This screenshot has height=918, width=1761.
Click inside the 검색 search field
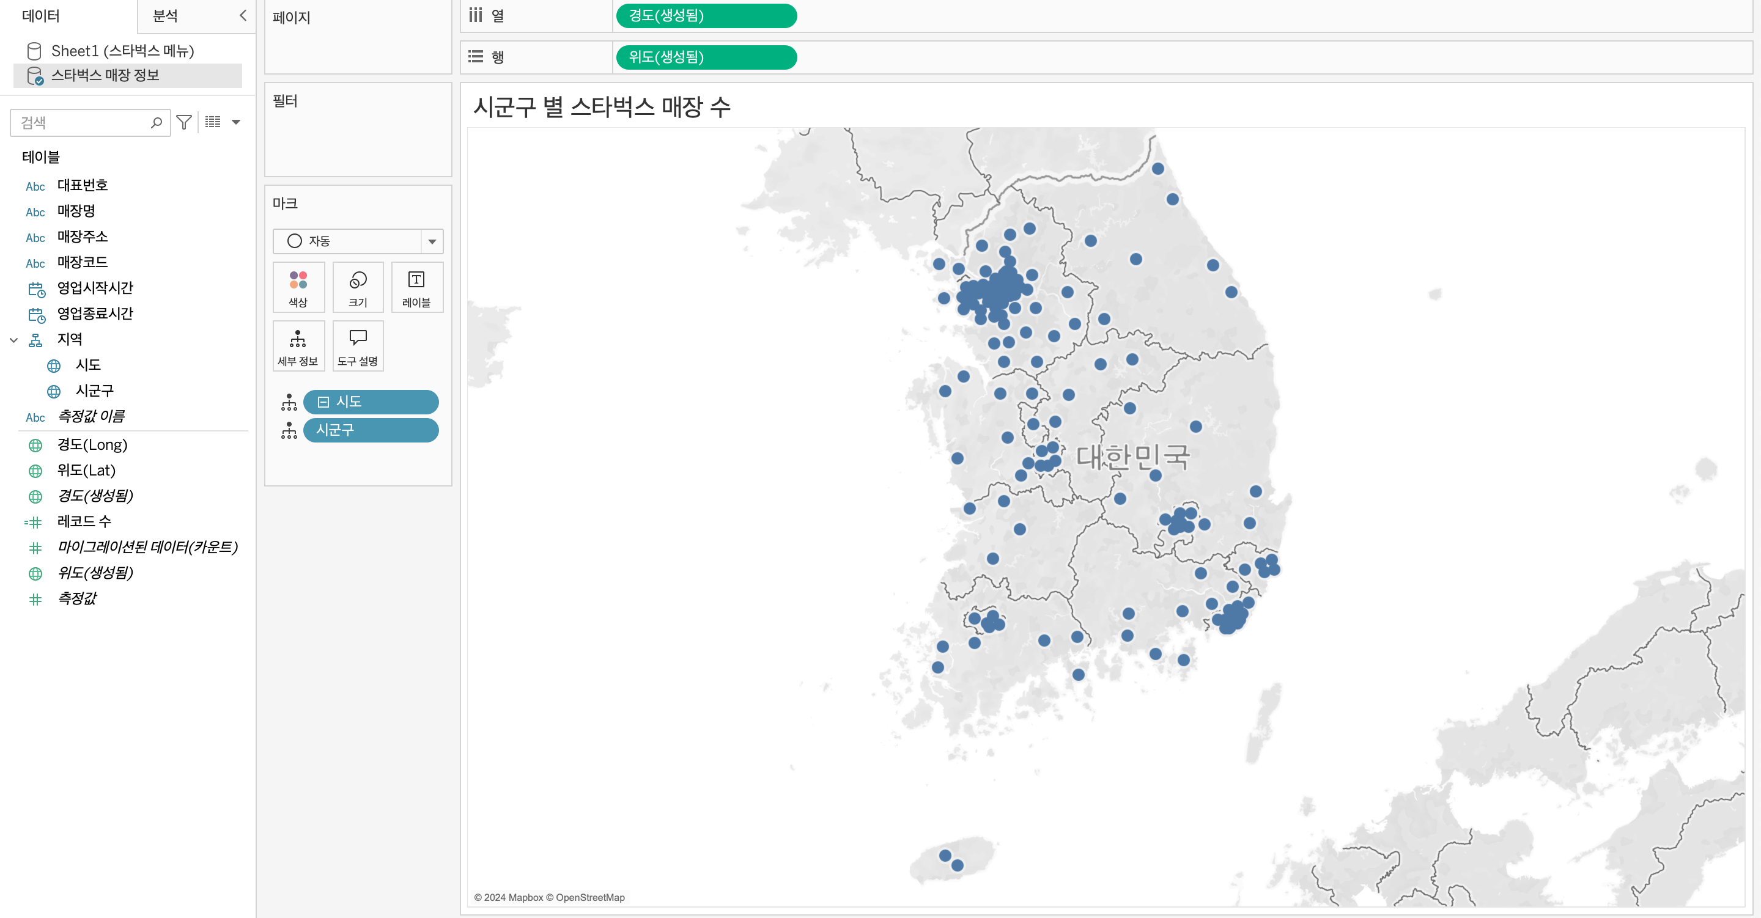click(x=82, y=122)
